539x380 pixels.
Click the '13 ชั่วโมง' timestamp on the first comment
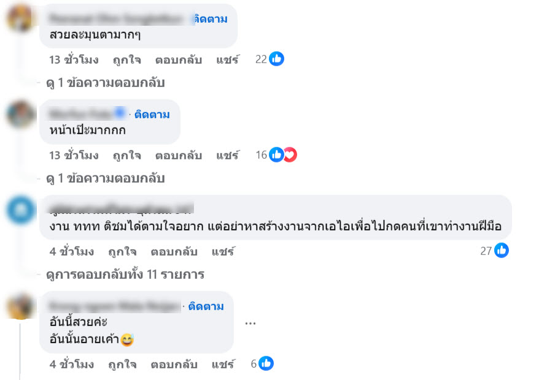(x=74, y=60)
